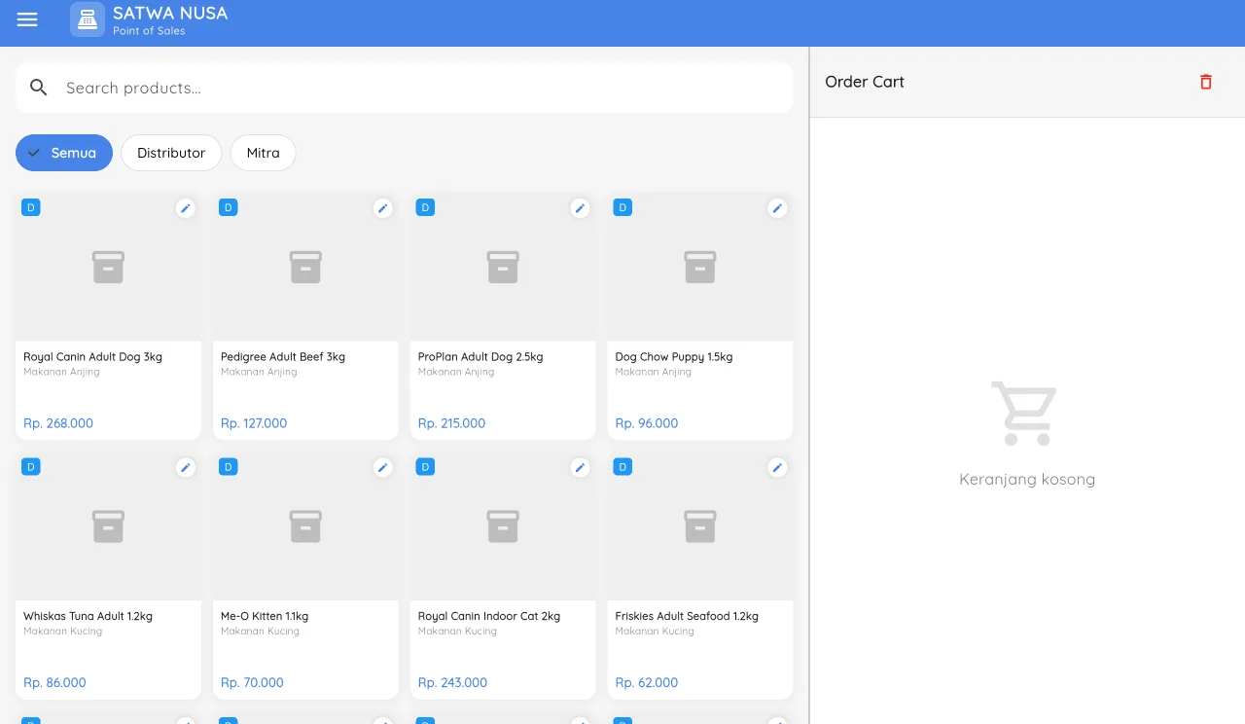1245x724 pixels.
Task: Click the D badge on Royal Canin Adult Dog
Action: [x=31, y=207]
